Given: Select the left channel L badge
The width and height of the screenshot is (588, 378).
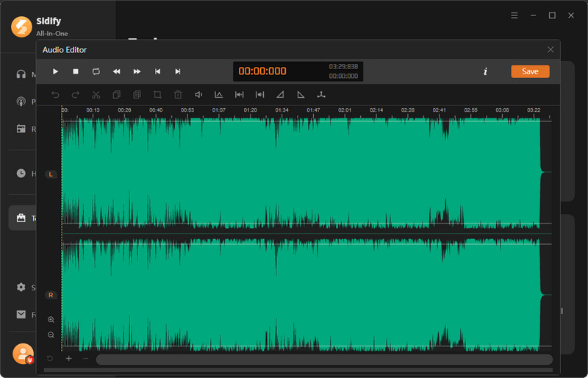Looking at the screenshot, I should pos(51,174).
